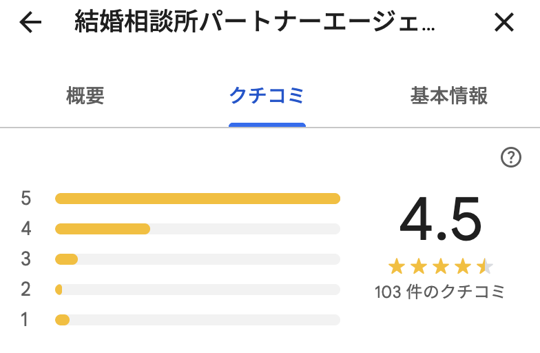Screen dimensions: 540x353
Task: Click the number 3 rating label
Action: [26, 259]
